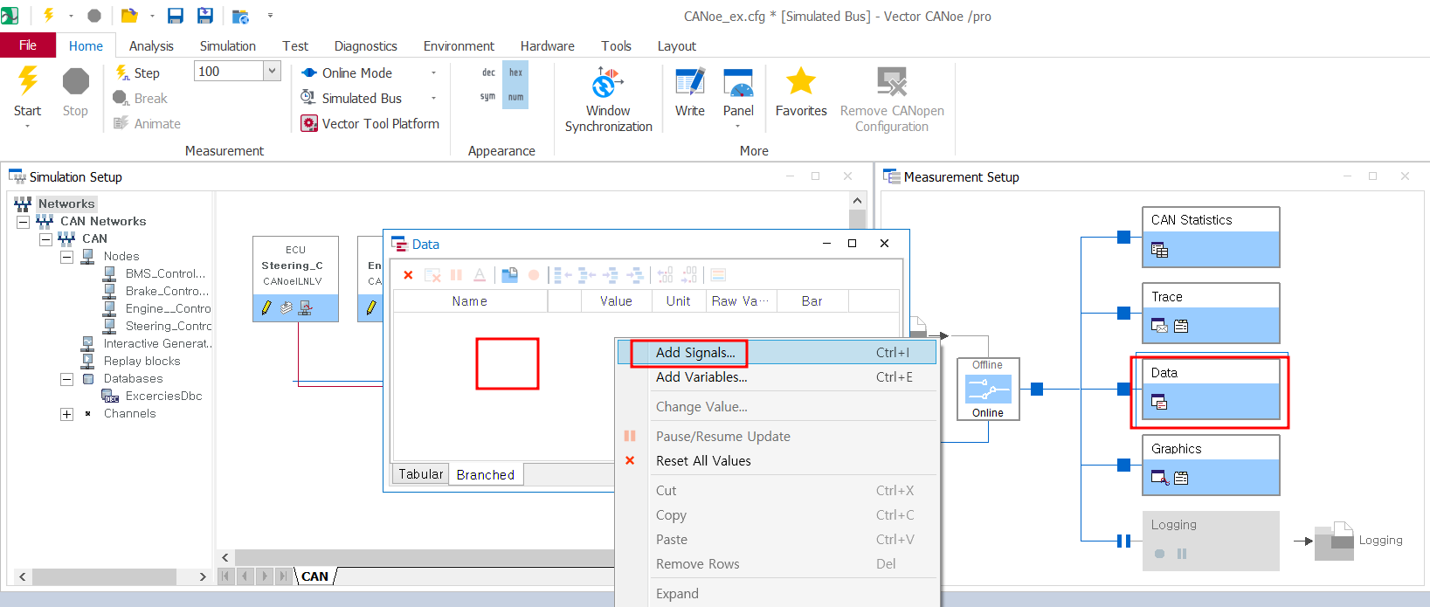The image size is (1430, 607).
Task: Collapse the CAN Networks tree node
Action: [x=24, y=222]
